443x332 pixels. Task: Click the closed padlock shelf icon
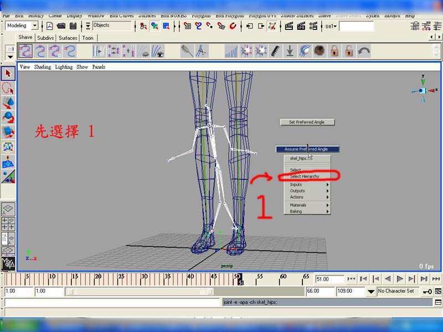click(334, 51)
